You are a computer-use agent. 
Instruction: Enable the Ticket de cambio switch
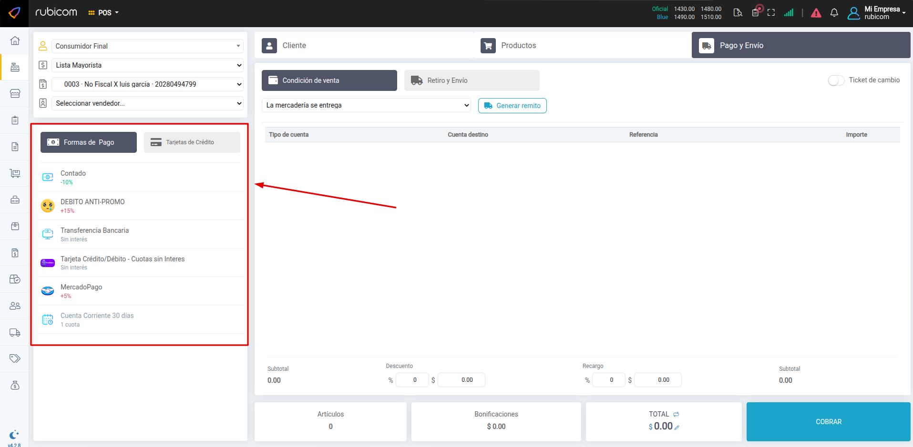click(x=836, y=80)
